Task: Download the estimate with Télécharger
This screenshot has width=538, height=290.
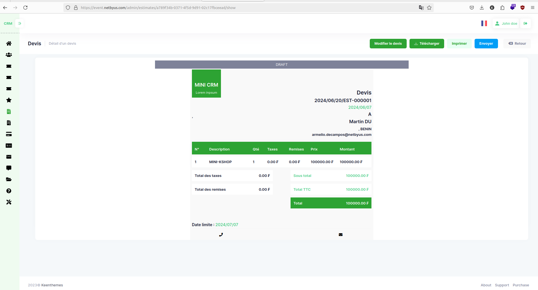Action: pyautogui.click(x=427, y=44)
